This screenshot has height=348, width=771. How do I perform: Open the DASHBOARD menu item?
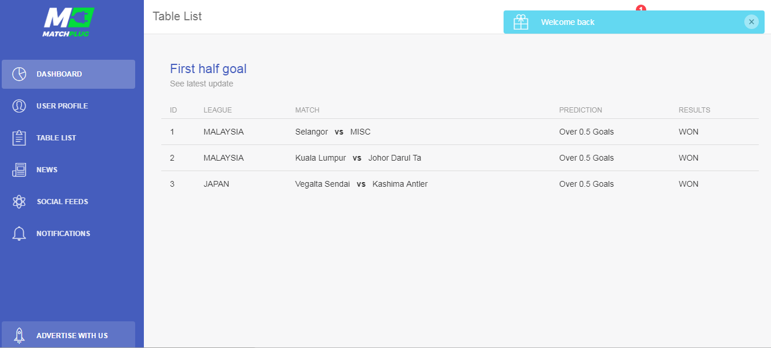tap(68, 74)
